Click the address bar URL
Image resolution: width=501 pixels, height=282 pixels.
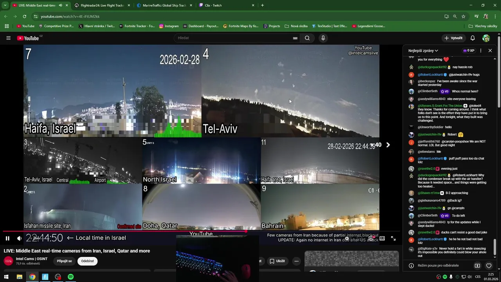tap(70, 16)
